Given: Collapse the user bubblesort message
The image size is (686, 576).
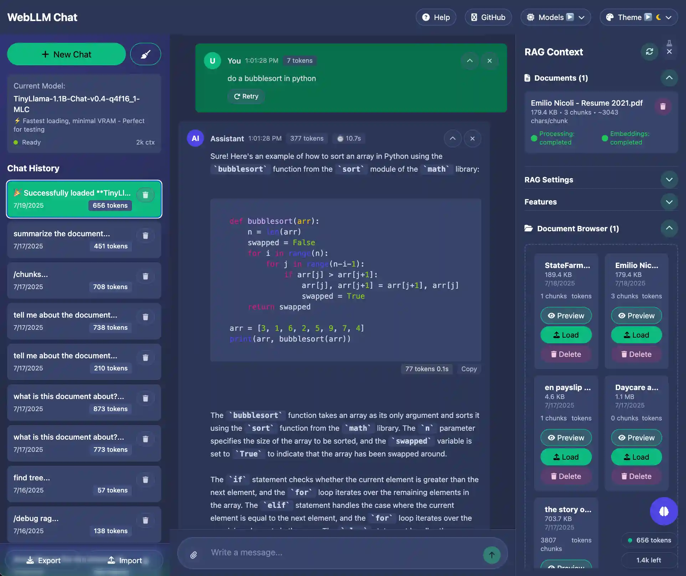Looking at the screenshot, I should tap(470, 61).
